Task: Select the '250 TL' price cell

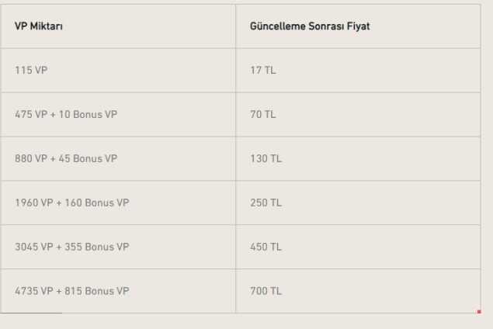Action: point(266,203)
